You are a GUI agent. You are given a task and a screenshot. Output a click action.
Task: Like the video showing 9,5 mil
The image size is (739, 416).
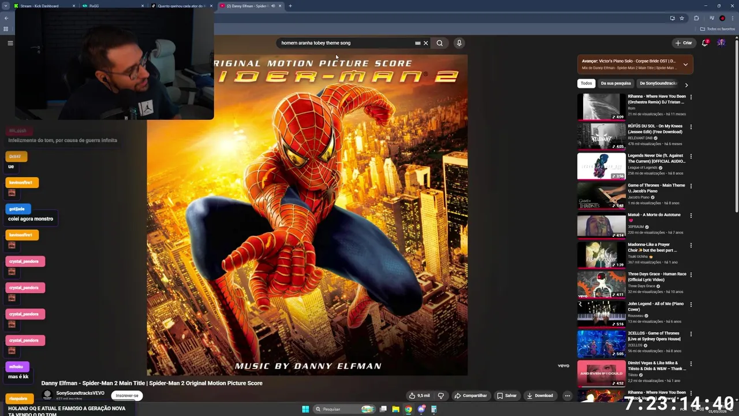click(420, 396)
